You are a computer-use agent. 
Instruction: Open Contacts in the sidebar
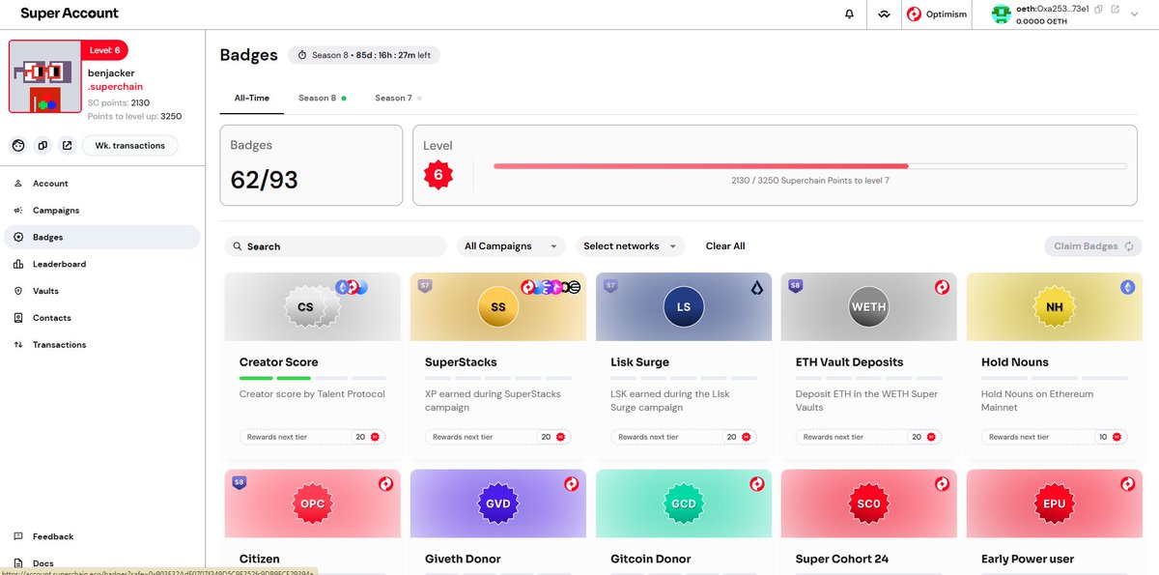101,318
